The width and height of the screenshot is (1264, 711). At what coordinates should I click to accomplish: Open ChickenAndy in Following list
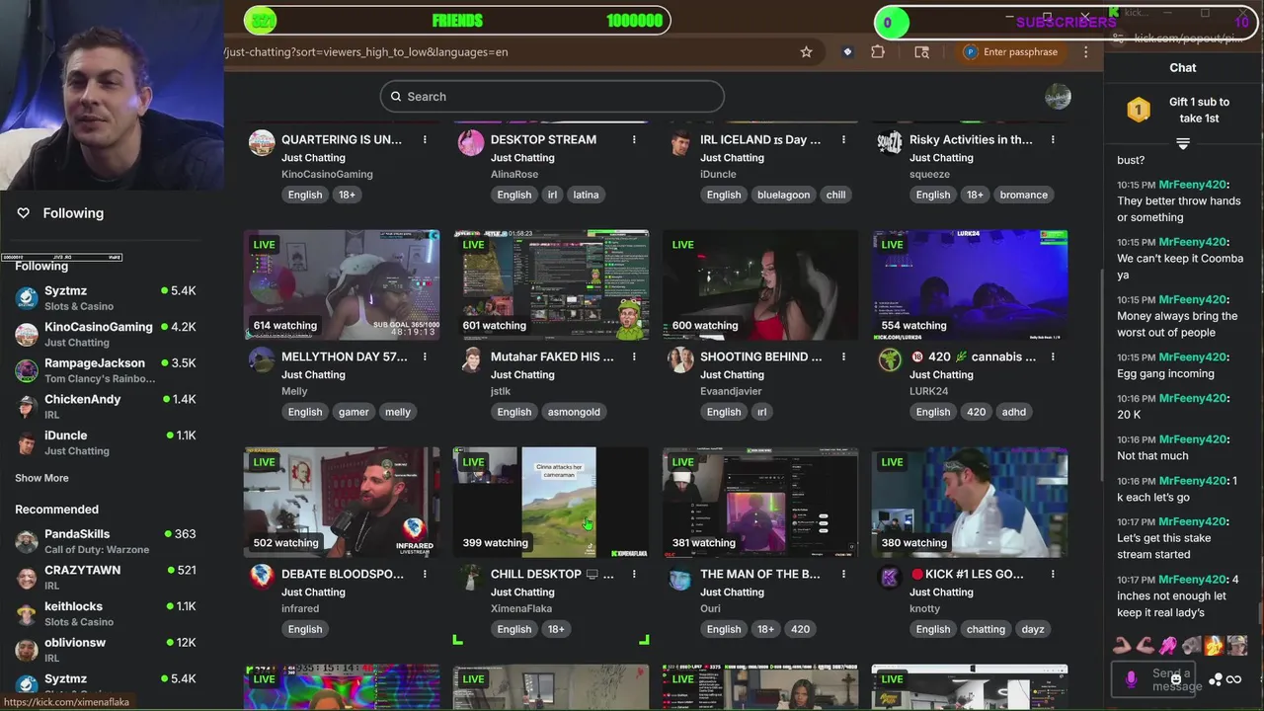[x=106, y=406]
